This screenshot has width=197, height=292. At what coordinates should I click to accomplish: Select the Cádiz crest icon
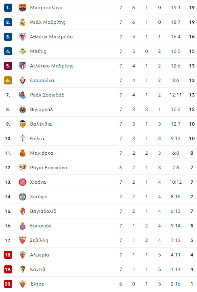23,269
